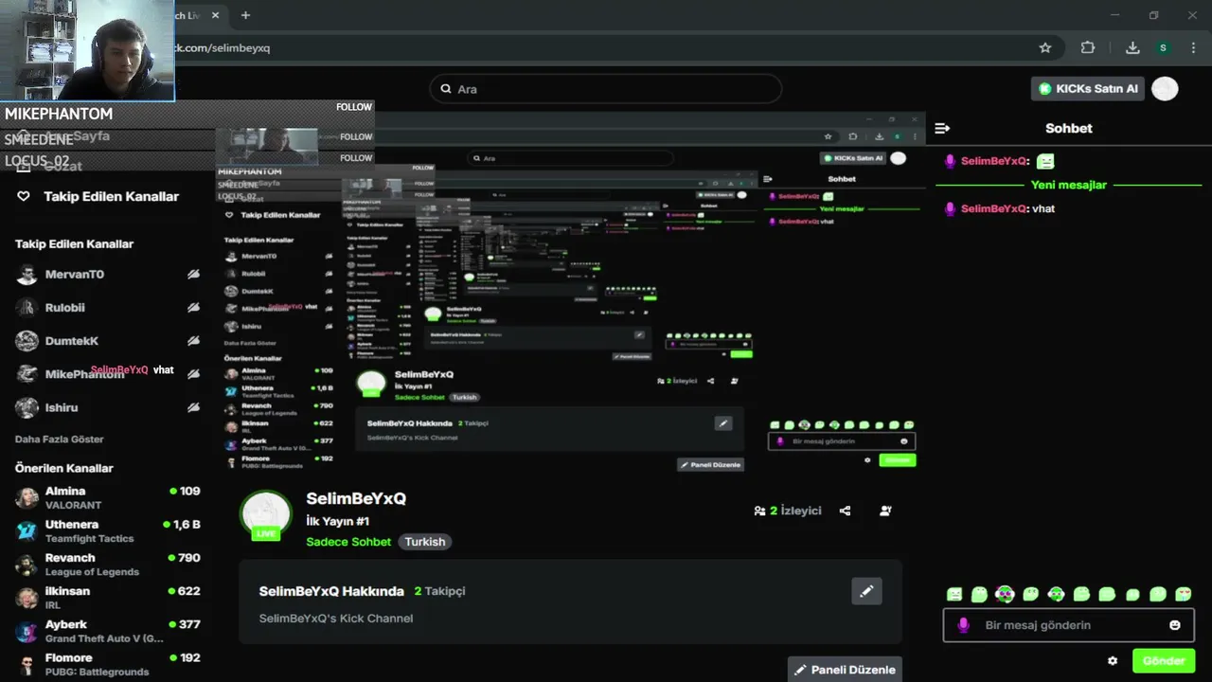This screenshot has height=682, width=1212.
Task: Edit SelimBeYxQ Hakkında with the large pencil icon
Action: (866, 591)
